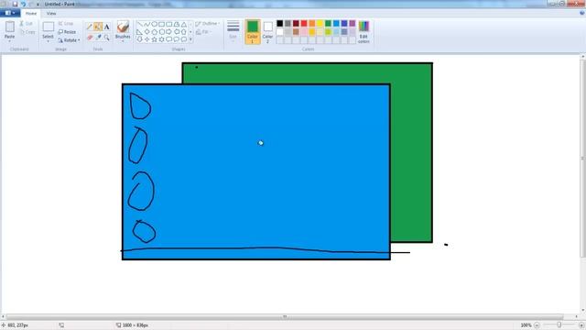Click the canvas dimensions in status bar

tap(136, 325)
